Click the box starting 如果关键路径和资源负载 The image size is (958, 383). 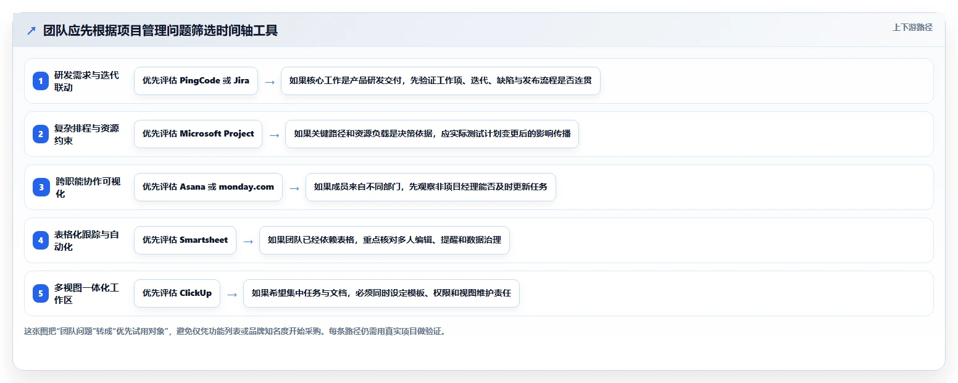click(432, 134)
